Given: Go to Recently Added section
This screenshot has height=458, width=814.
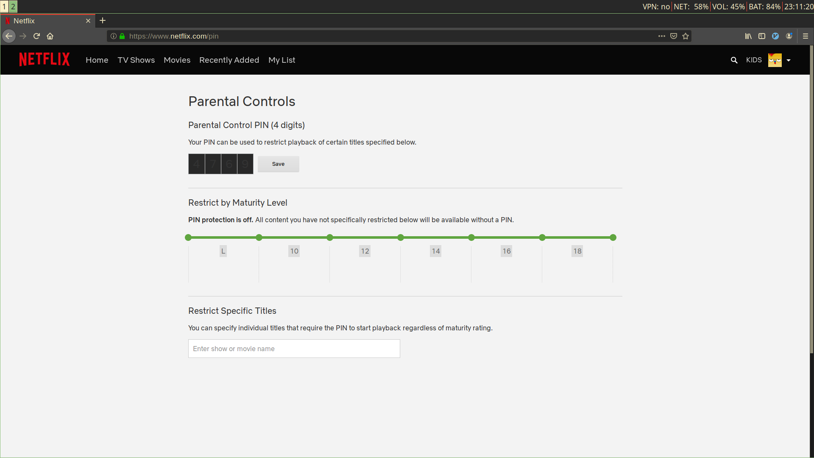Looking at the screenshot, I should (229, 60).
